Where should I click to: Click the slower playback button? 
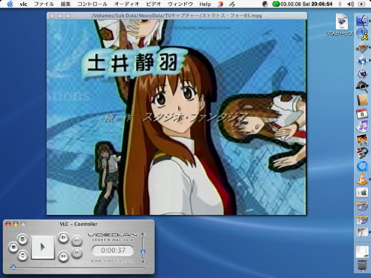tap(63, 238)
